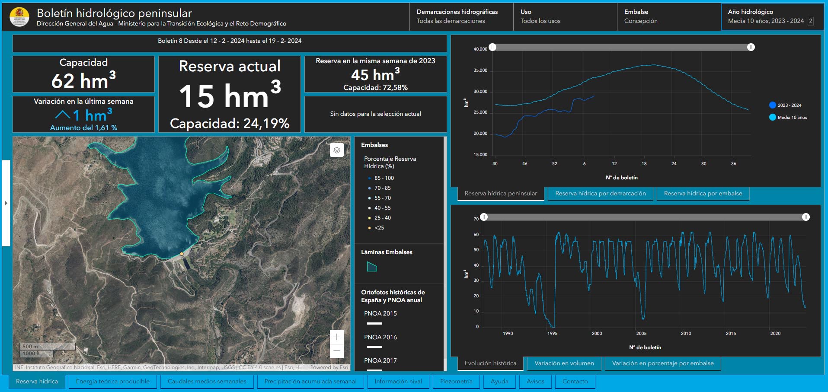Viewport: 828px width, 392px height.
Task: Zoom in on the map
Action: click(336, 337)
